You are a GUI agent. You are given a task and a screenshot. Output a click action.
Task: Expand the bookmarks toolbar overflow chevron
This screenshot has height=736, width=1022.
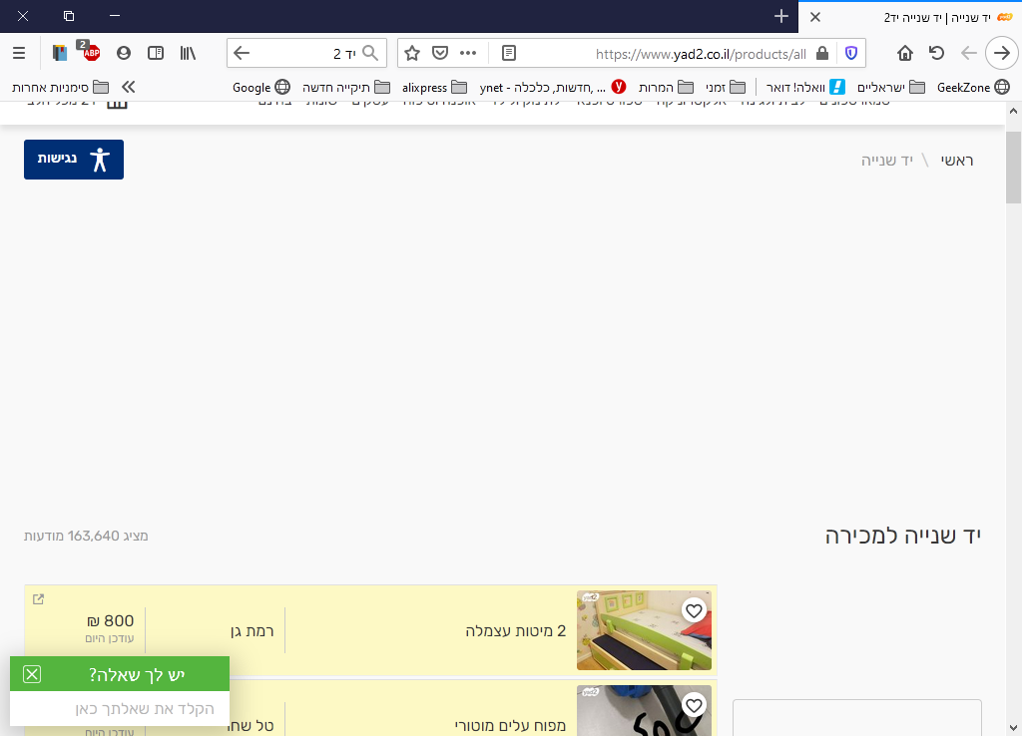coord(128,87)
